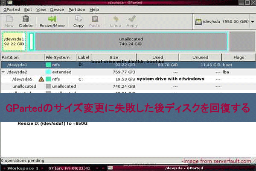
Task: Click the Flags column header
Action: (x=239, y=57)
